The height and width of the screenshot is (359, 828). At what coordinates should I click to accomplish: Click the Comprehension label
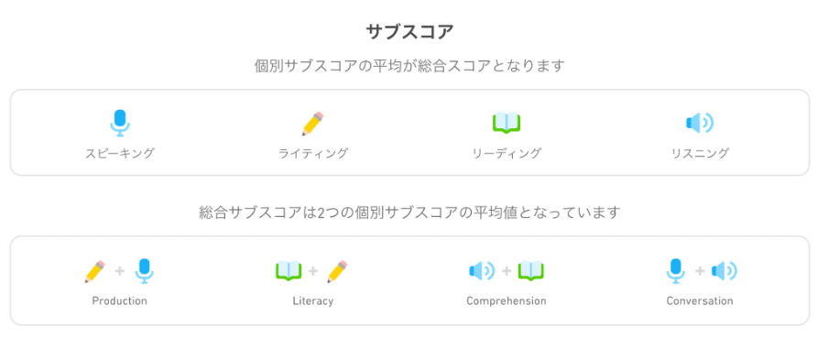point(506,301)
